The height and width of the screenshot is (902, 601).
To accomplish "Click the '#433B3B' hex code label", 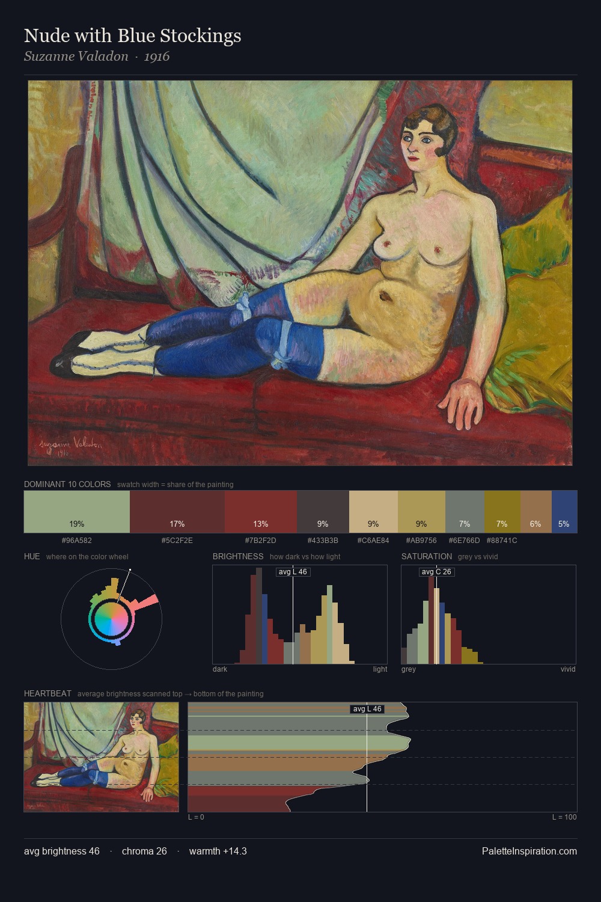I will click(x=323, y=541).
